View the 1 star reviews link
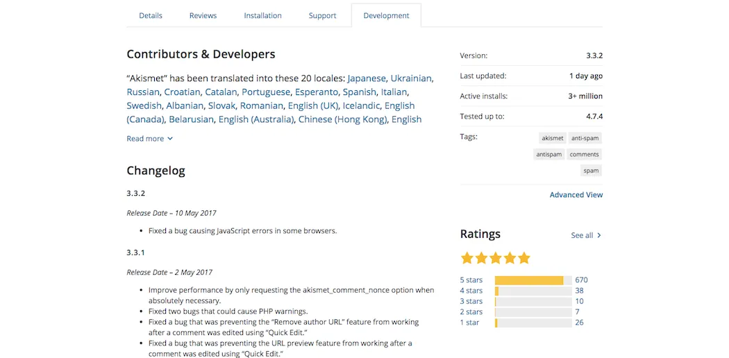The height and width of the screenshot is (358, 729). point(469,323)
